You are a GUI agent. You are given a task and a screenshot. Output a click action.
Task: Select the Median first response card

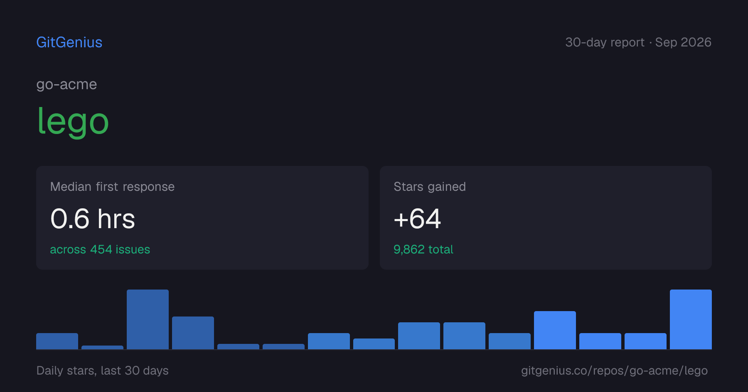pos(202,218)
